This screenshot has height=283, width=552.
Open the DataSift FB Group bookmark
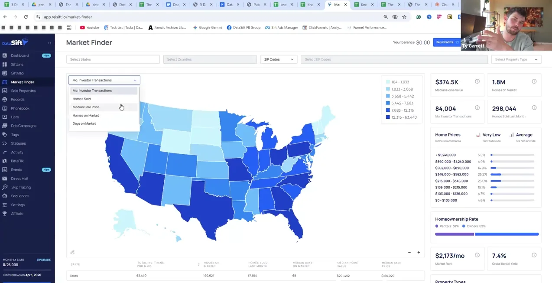244,27
